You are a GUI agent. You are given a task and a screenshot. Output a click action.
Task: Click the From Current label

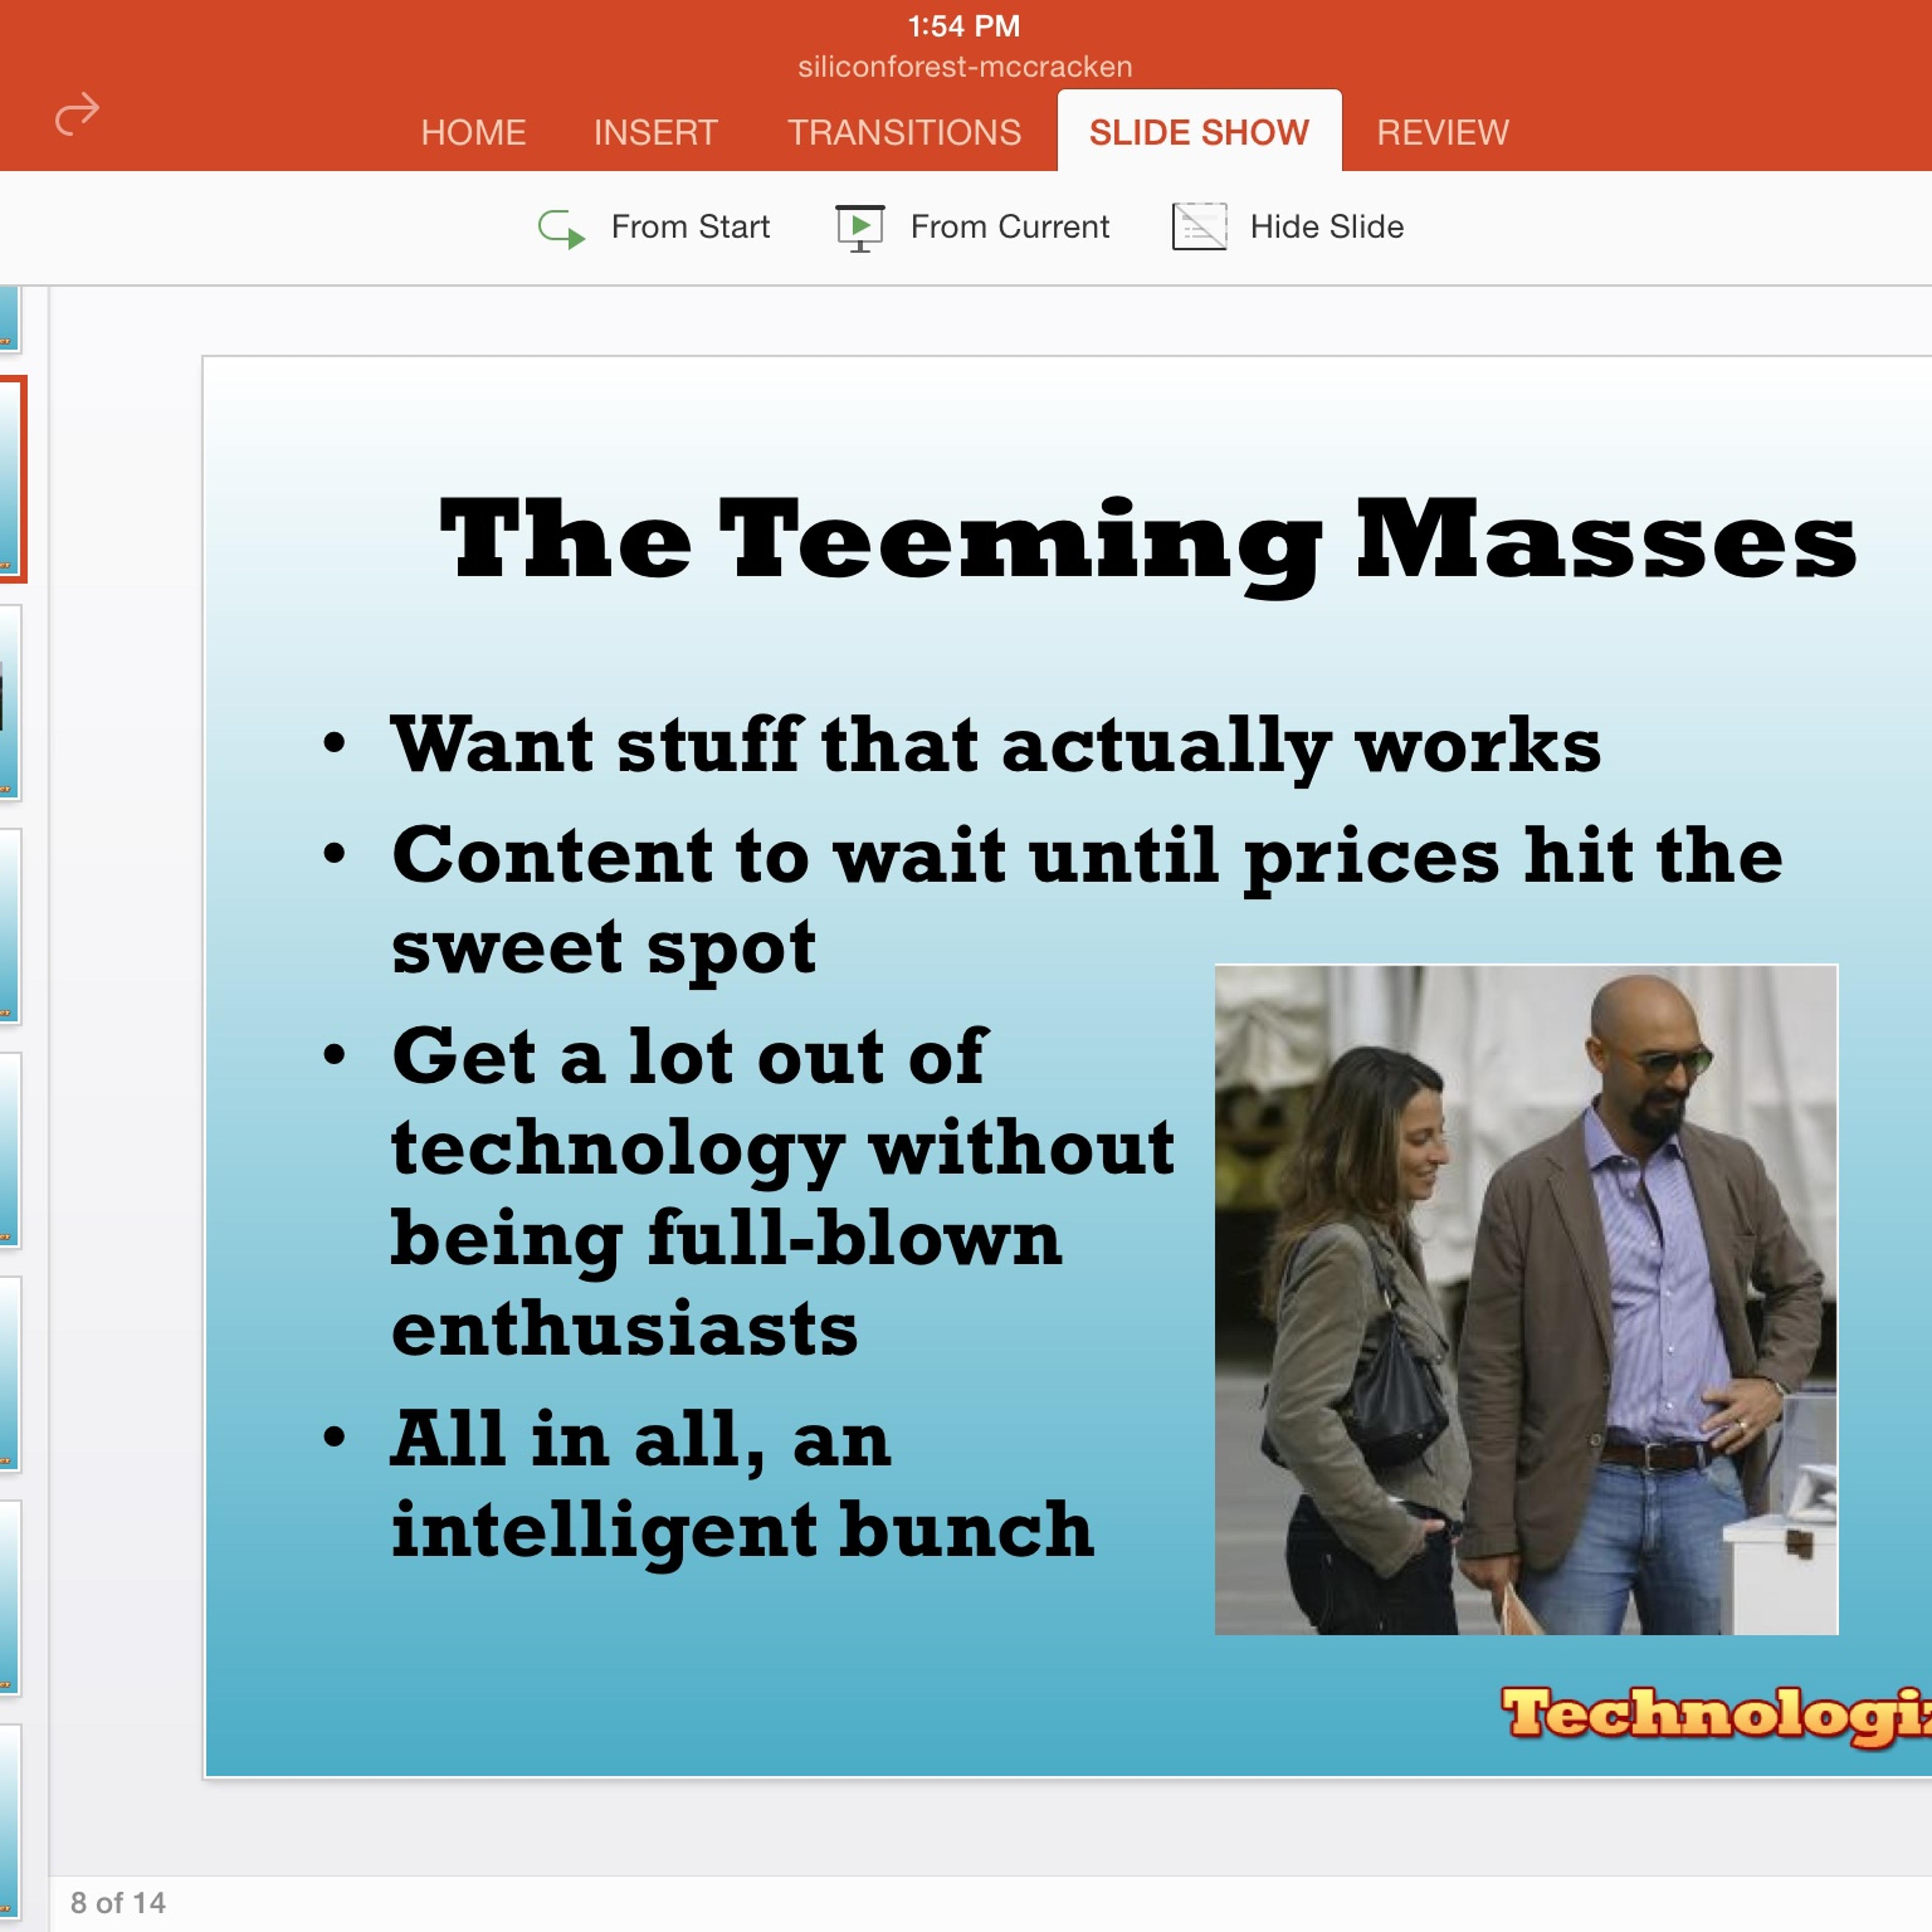(x=1010, y=227)
